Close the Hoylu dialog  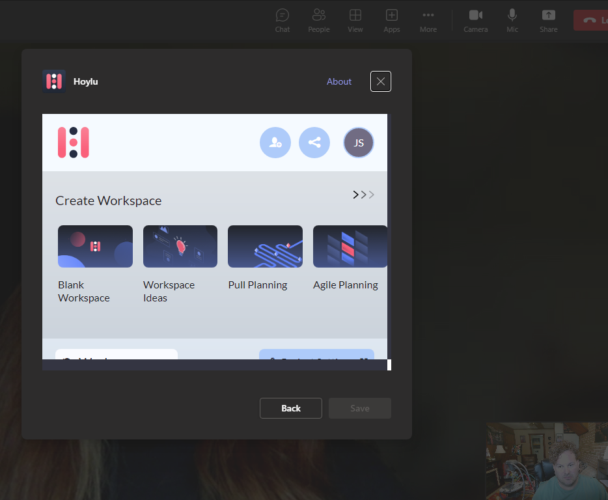[x=381, y=81]
